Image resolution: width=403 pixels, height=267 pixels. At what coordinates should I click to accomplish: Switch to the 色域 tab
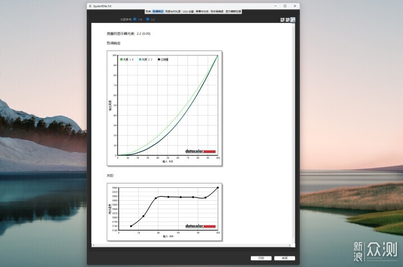pyautogui.click(x=148, y=11)
